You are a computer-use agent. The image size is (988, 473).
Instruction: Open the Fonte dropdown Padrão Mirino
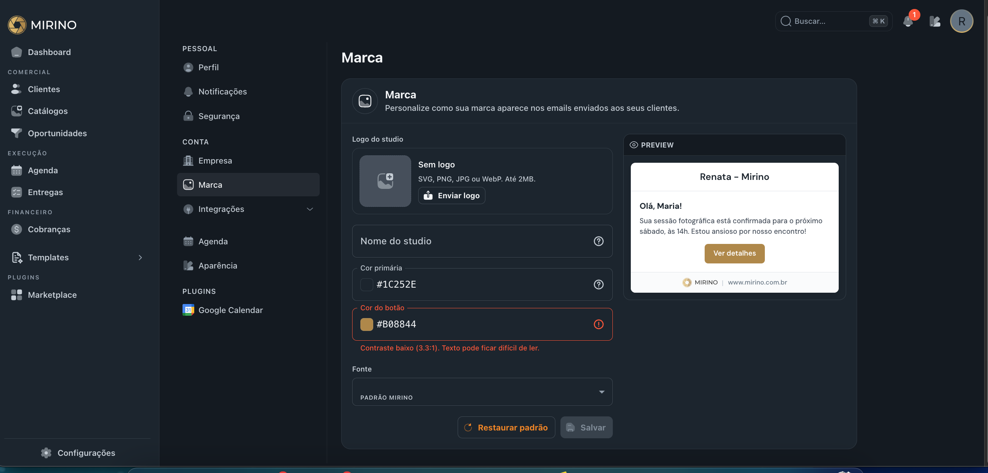click(x=482, y=392)
